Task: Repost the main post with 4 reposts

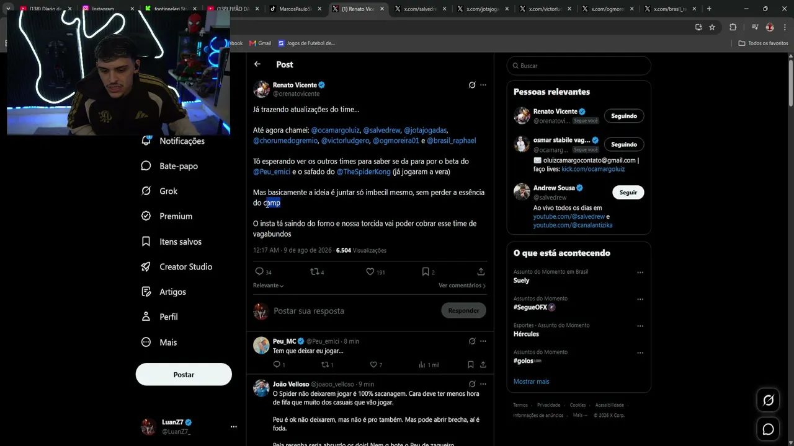Action: [317, 272]
